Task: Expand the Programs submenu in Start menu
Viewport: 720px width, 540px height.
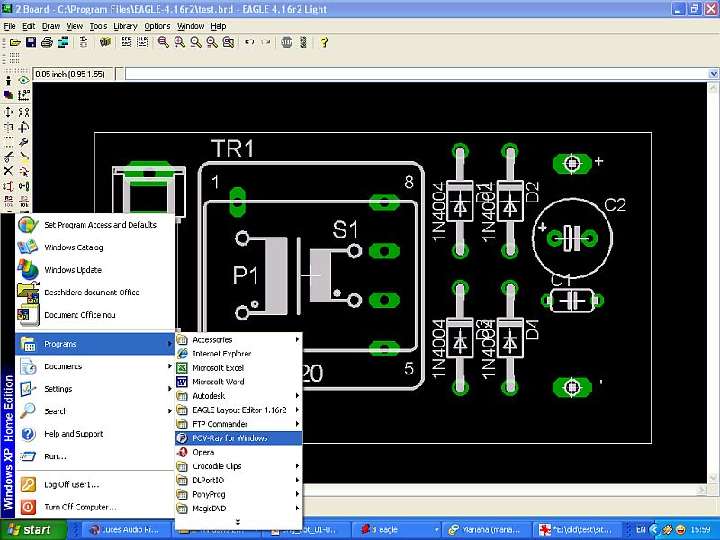Action: click(x=95, y=344)
